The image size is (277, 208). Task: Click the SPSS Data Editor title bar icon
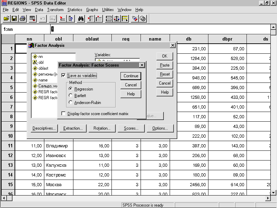point(4,3)
